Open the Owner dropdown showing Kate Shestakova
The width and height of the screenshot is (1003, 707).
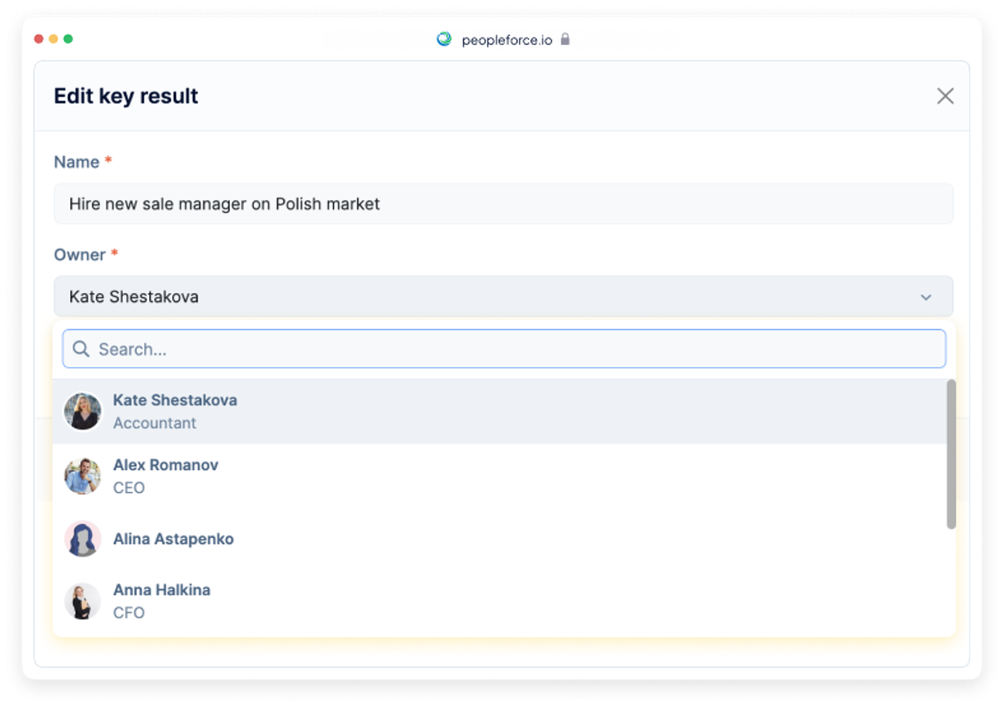pyautogui.click(x=503, y=297)
